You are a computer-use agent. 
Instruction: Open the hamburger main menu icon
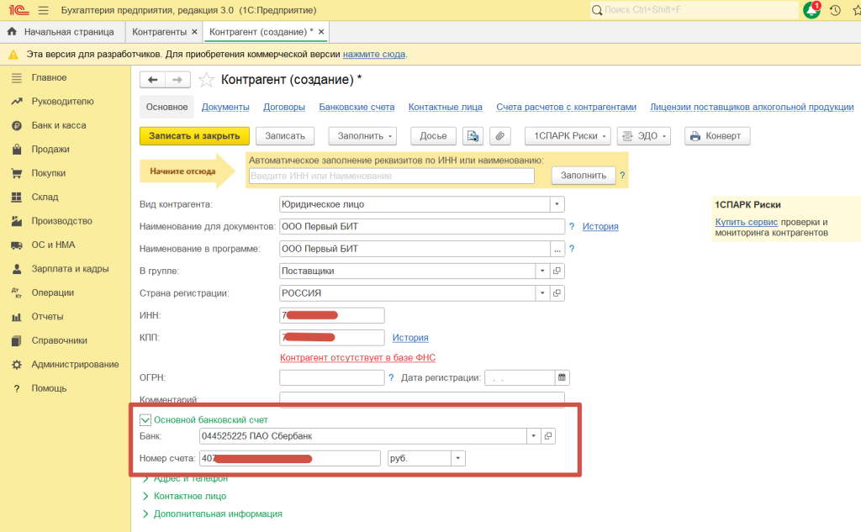click(x=43, y=10)
